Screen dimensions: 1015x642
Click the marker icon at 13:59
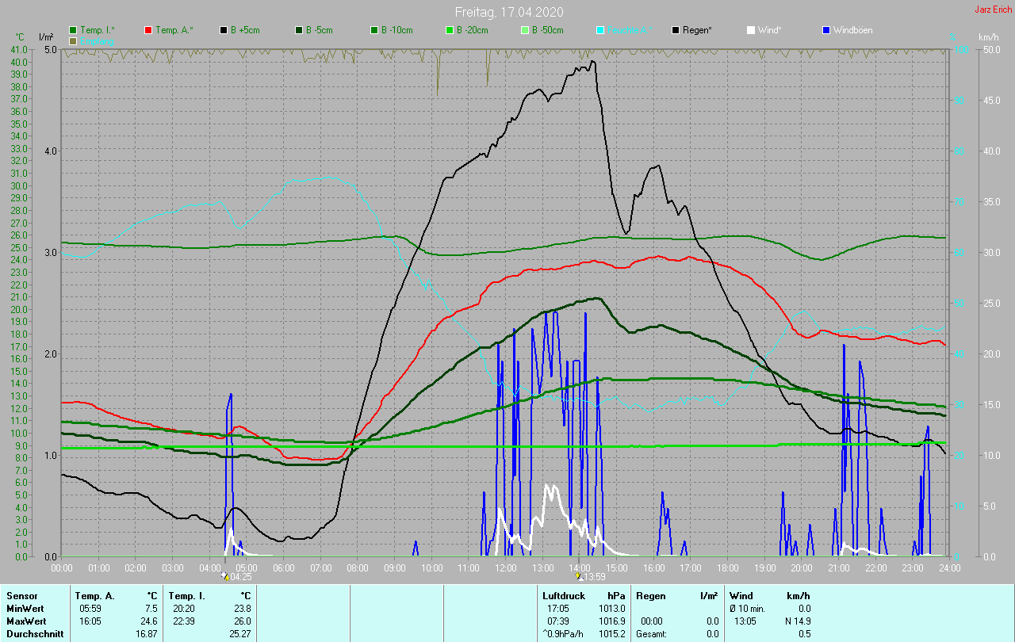[579, 576]
